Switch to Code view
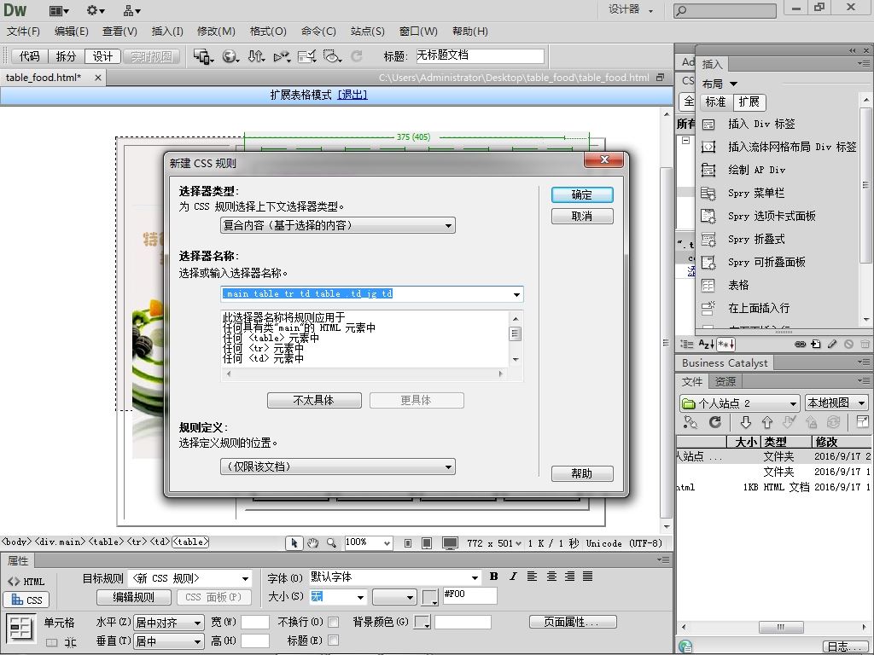Screen dimensions: 874x655 point(30,56)
